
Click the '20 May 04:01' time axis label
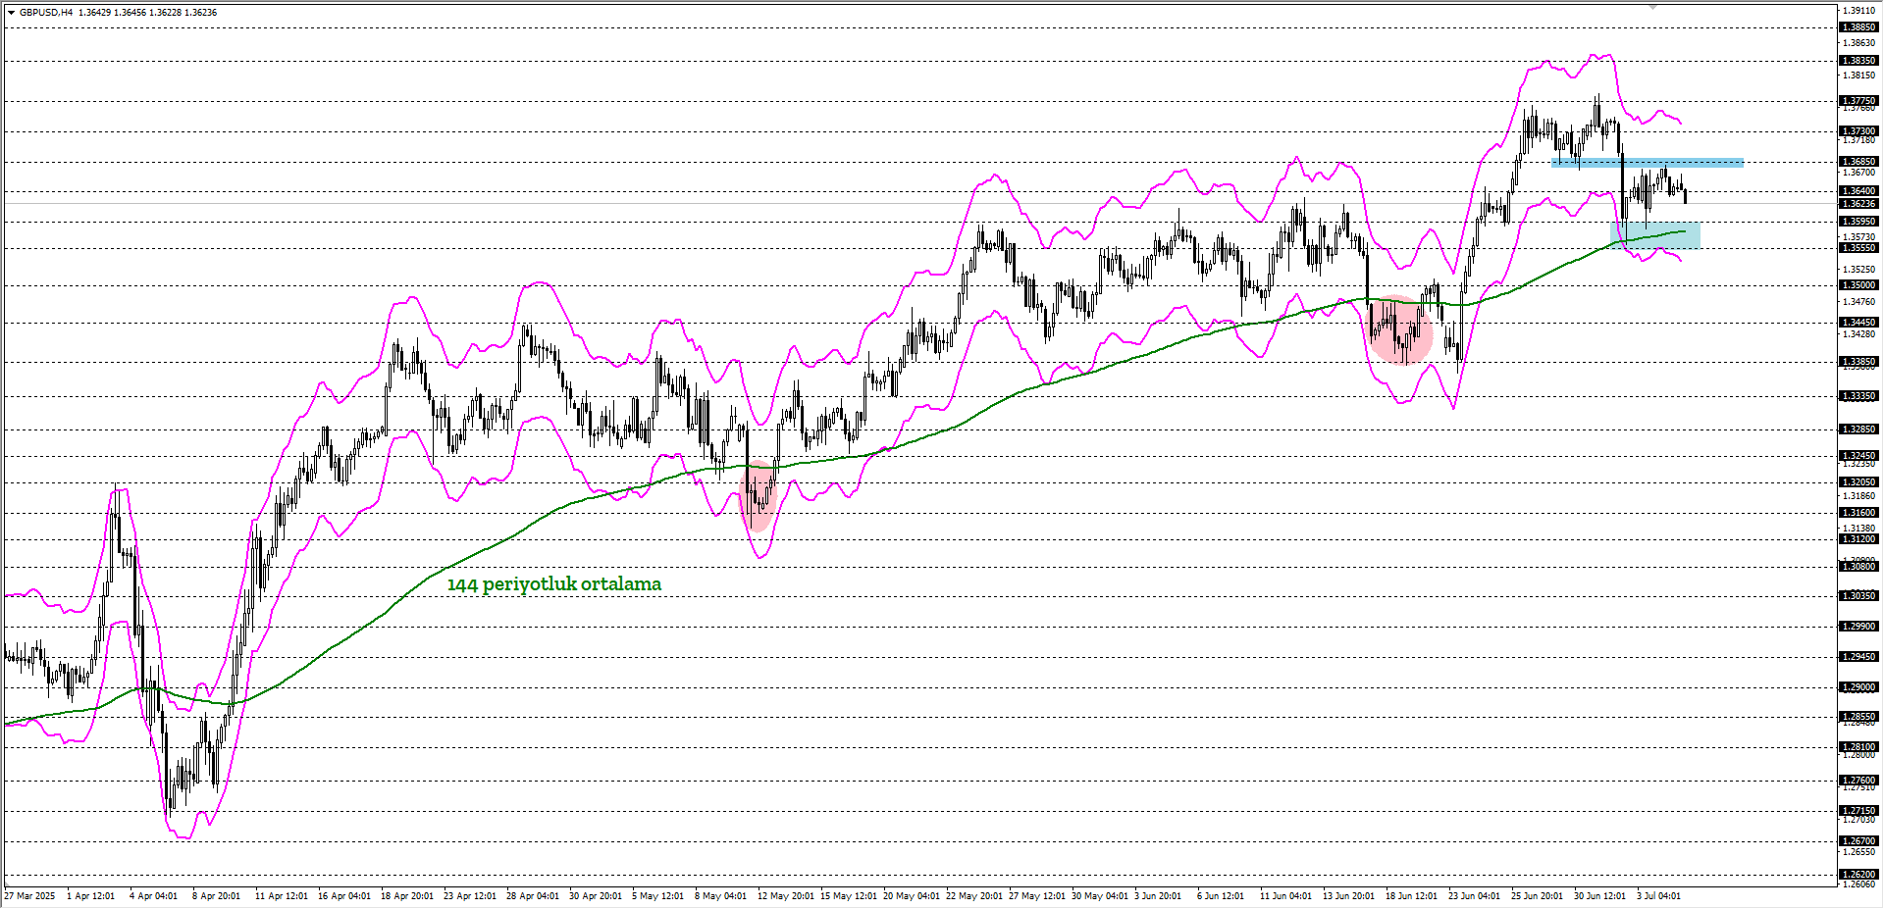pyautogui.click(x=911, y=896)
